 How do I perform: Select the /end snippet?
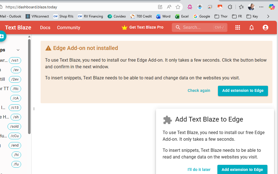click(x=15, y=145)
